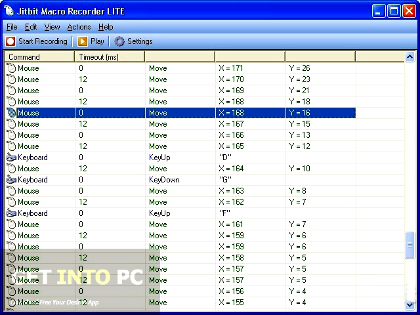
Task: Open the View menu
Action: click(52, 27)
